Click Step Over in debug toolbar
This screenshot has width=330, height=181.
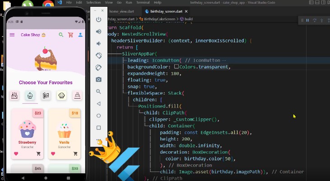pos(315,20)
